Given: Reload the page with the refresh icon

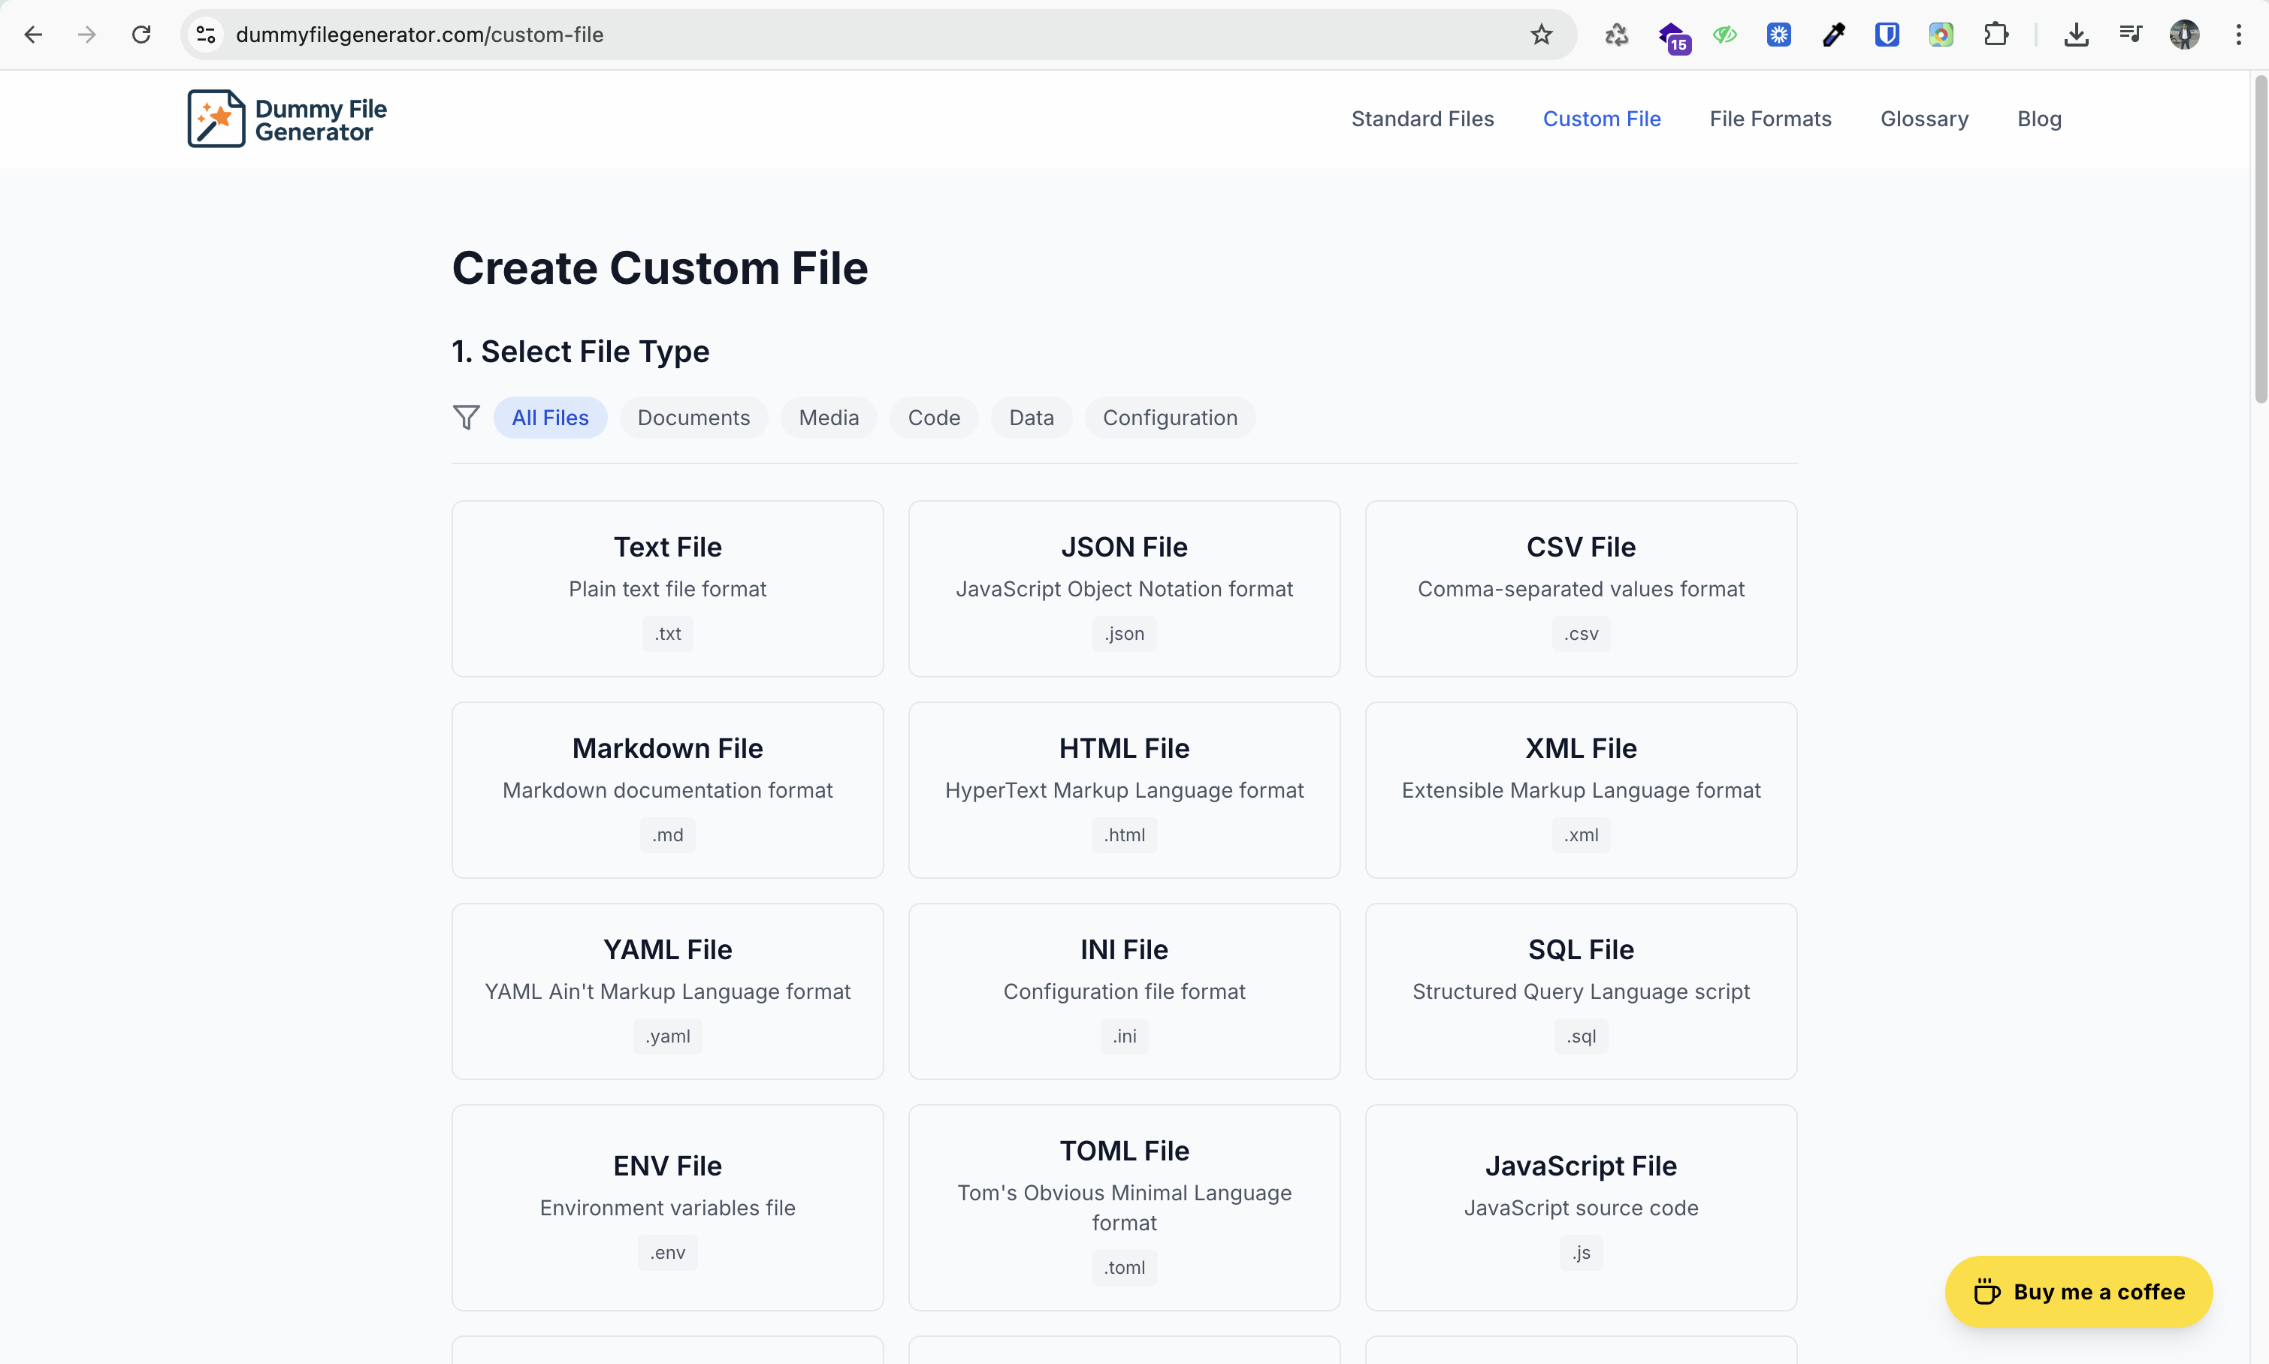Looking at the screenshot, I should (x=140, y=34).
